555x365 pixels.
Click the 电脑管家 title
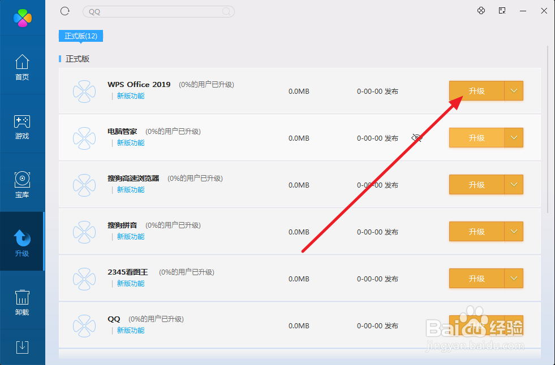(122, 132)
